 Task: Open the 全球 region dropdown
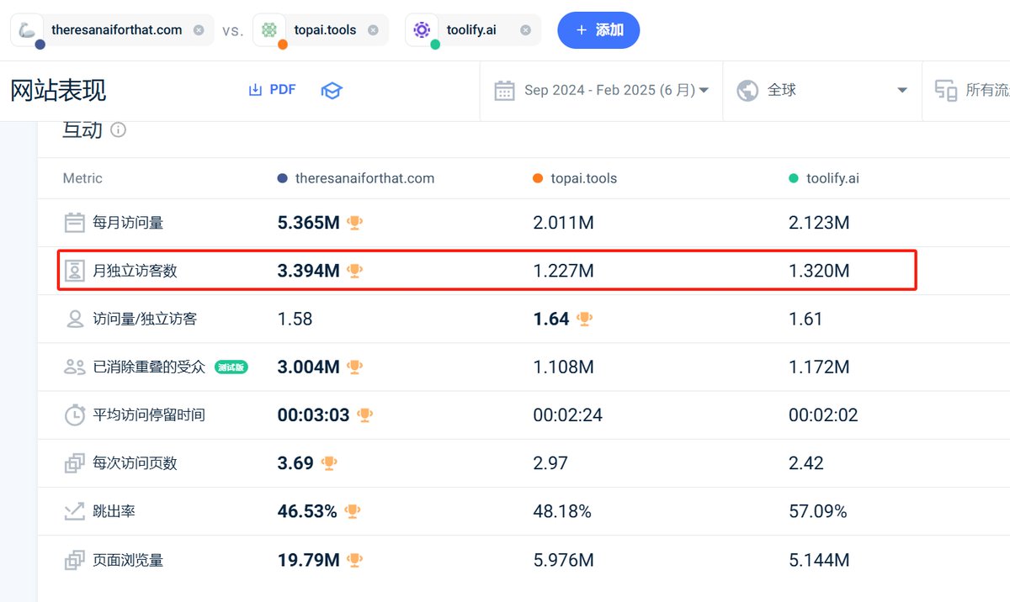[x=822, y=91]
